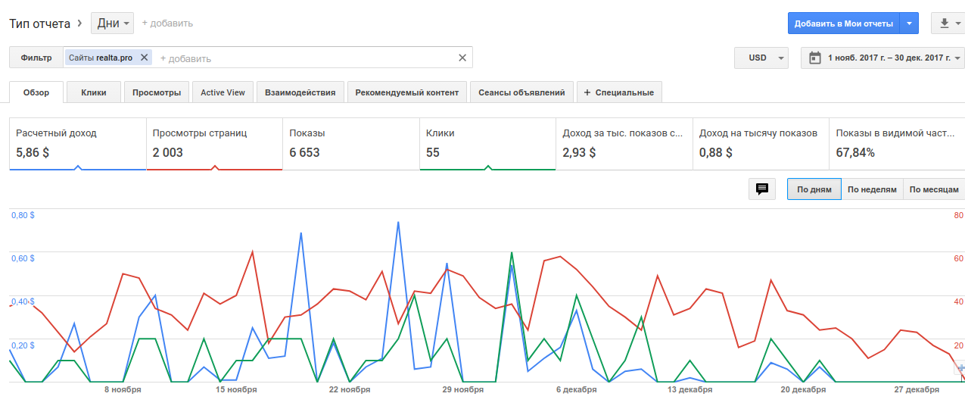This screenshot has height=406, width=965.
Task: Clear all filters with the X icon
Action: [x=462, y=58]
